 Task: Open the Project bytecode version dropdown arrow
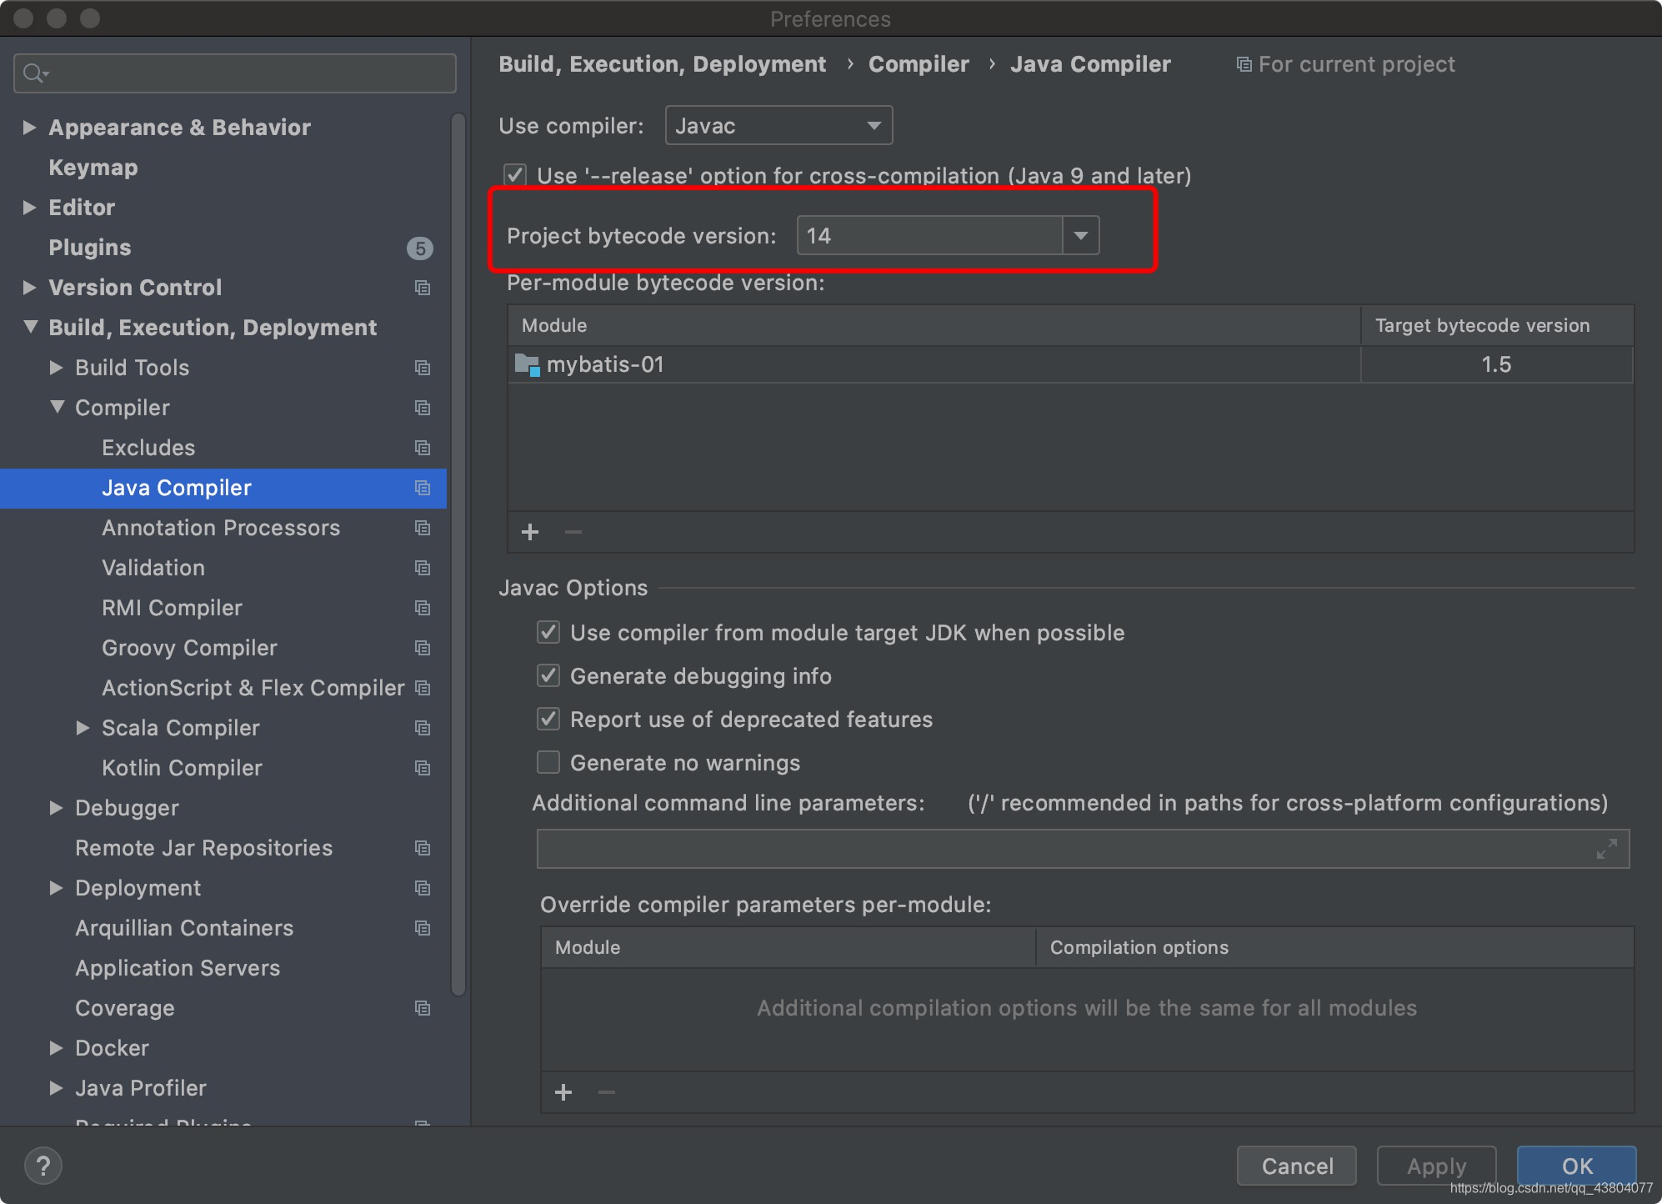(x=1081, y=235)
